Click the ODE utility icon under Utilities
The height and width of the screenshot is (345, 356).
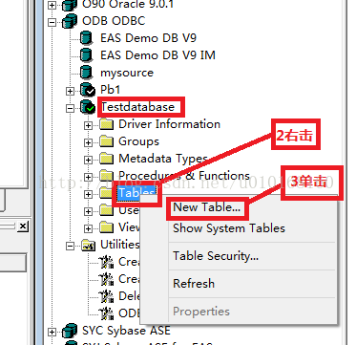106,313
